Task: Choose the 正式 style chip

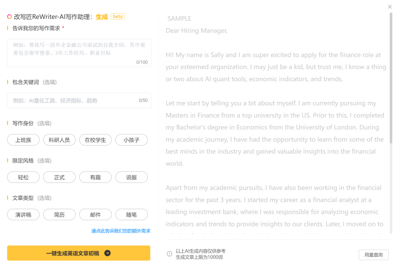Action: tap(59, 177)
